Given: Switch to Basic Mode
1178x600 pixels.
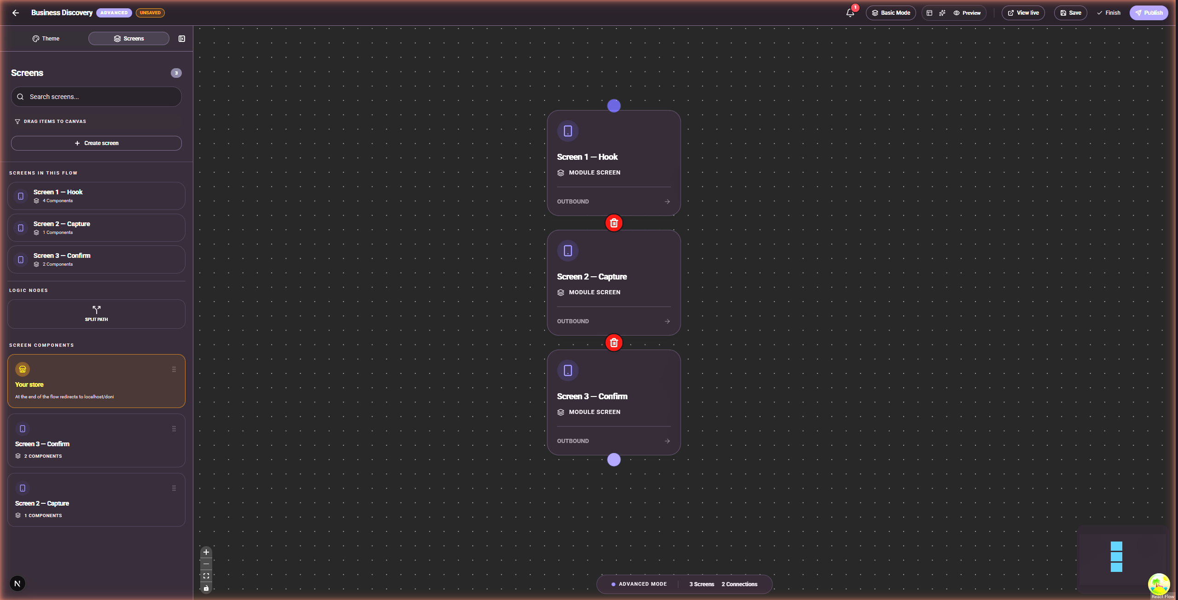Looking at the screenshot, I should pyautogui.click(x=891, y=13).
